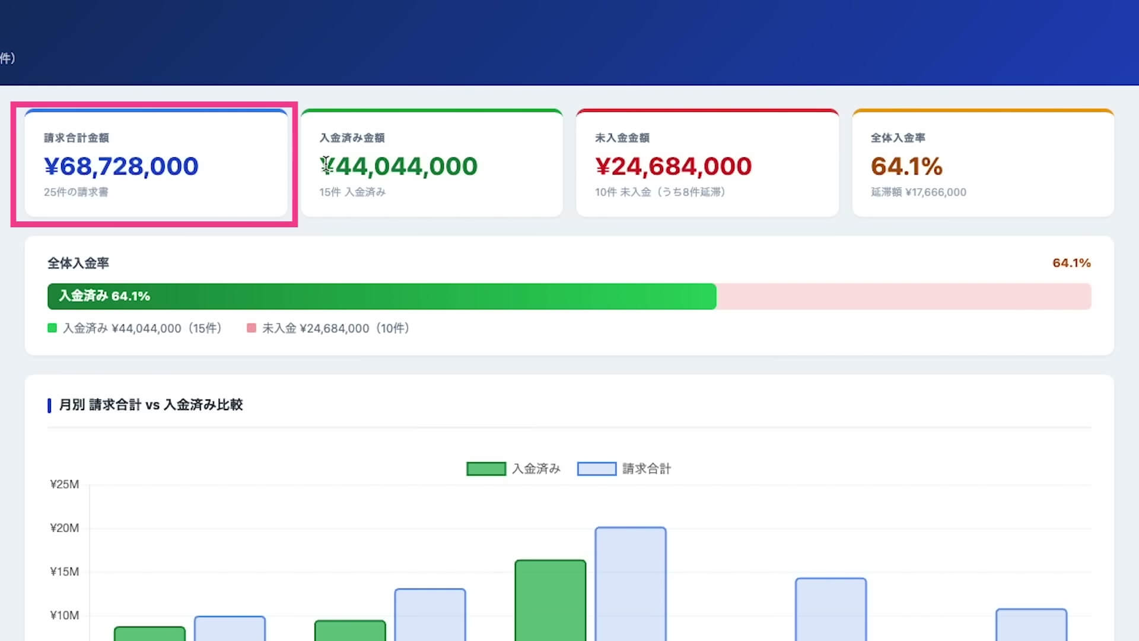
Task: Click the 全体入金率 heading above the progress bar
Action: tap(78, 263)
